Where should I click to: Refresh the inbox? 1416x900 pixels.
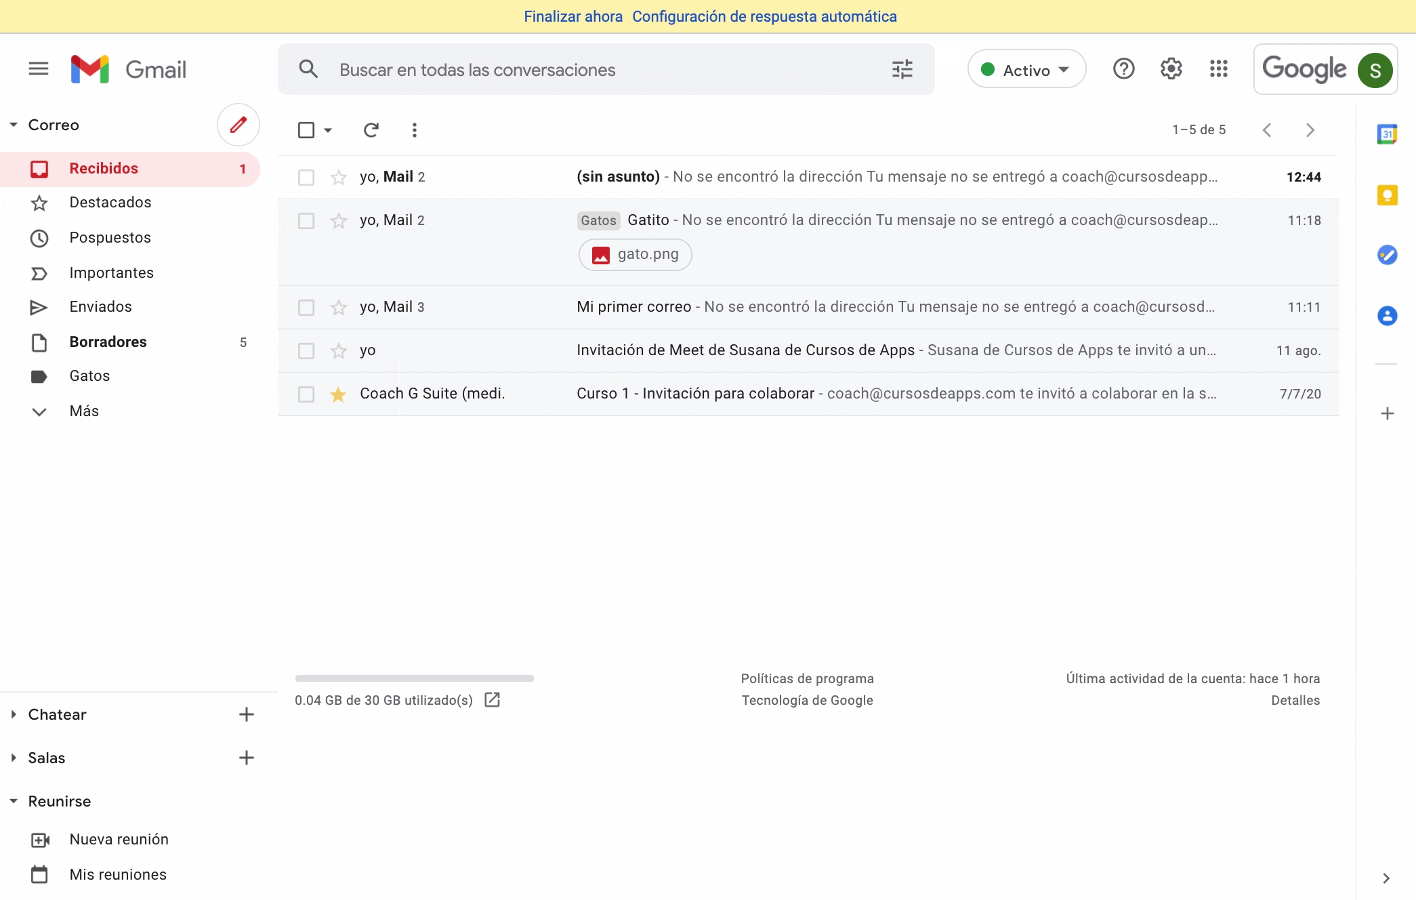(x=371, y=130)
